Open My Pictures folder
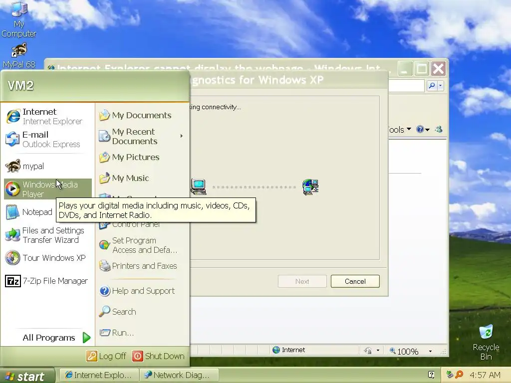Screen dimensions: 511x383 point(141,157)
